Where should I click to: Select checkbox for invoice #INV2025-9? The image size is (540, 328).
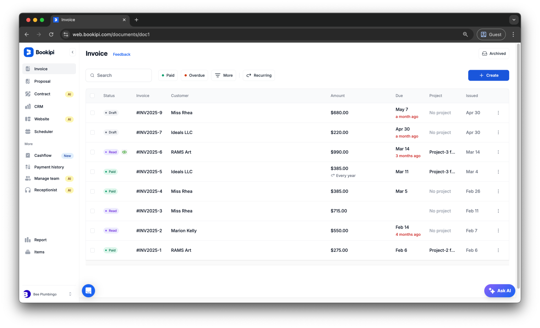pyautogui.click(x=92, y=113)
